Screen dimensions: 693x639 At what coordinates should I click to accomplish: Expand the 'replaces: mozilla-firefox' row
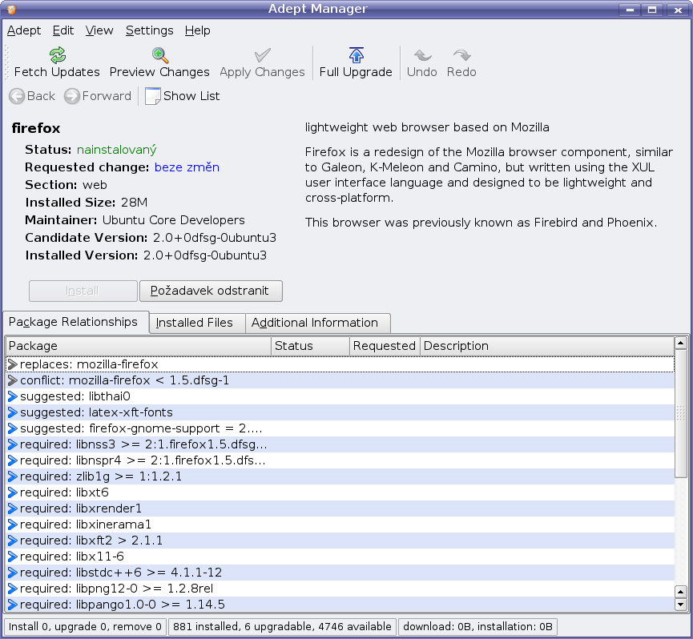(13, 364)
